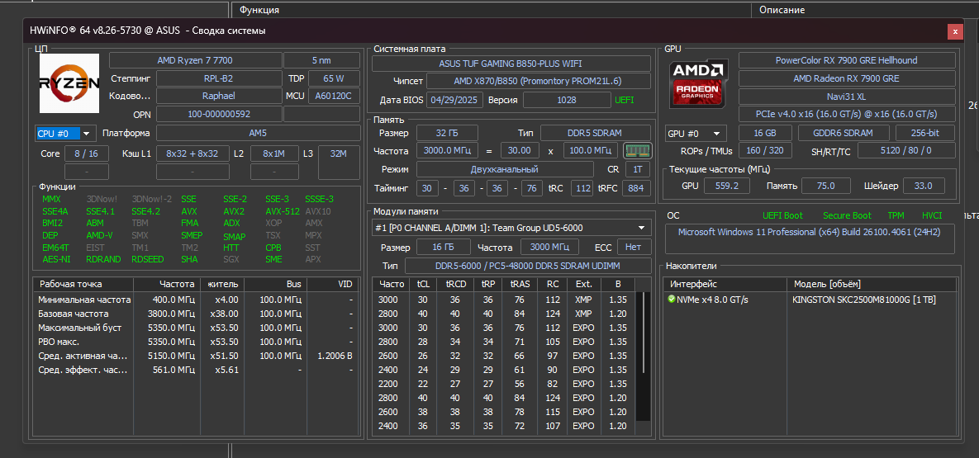The image size is (979, 458).
Task: Click the 5 nm process field
Action: [321, 60]
